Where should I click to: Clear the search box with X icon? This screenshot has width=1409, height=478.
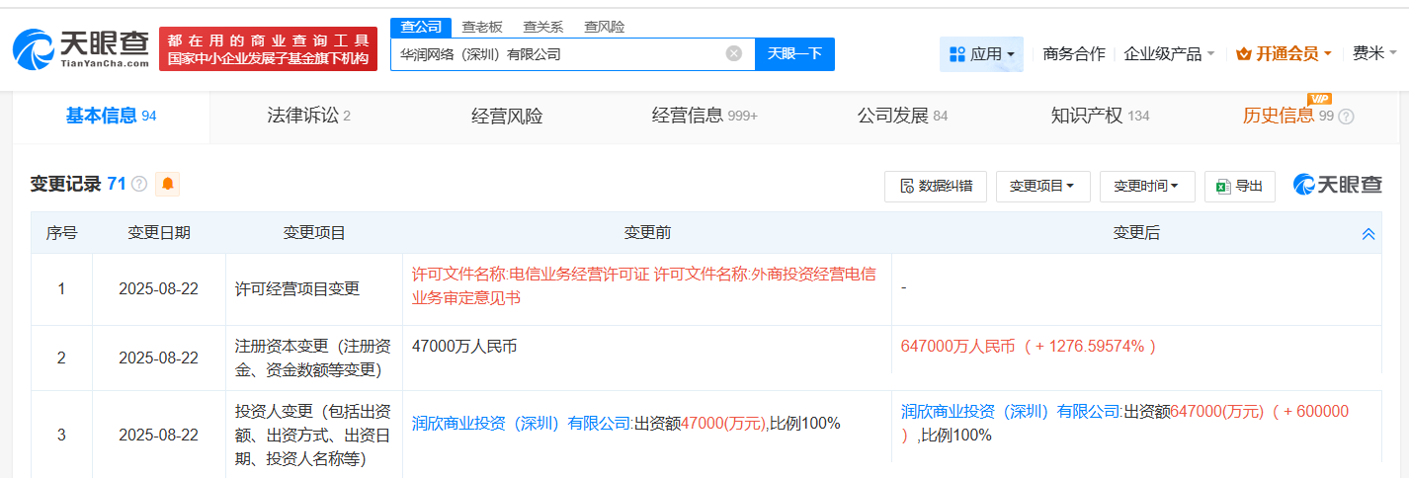734,53
